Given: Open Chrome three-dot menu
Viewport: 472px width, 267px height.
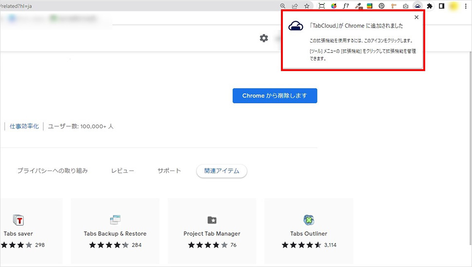Looking at the screenshot, I should 466,6.
